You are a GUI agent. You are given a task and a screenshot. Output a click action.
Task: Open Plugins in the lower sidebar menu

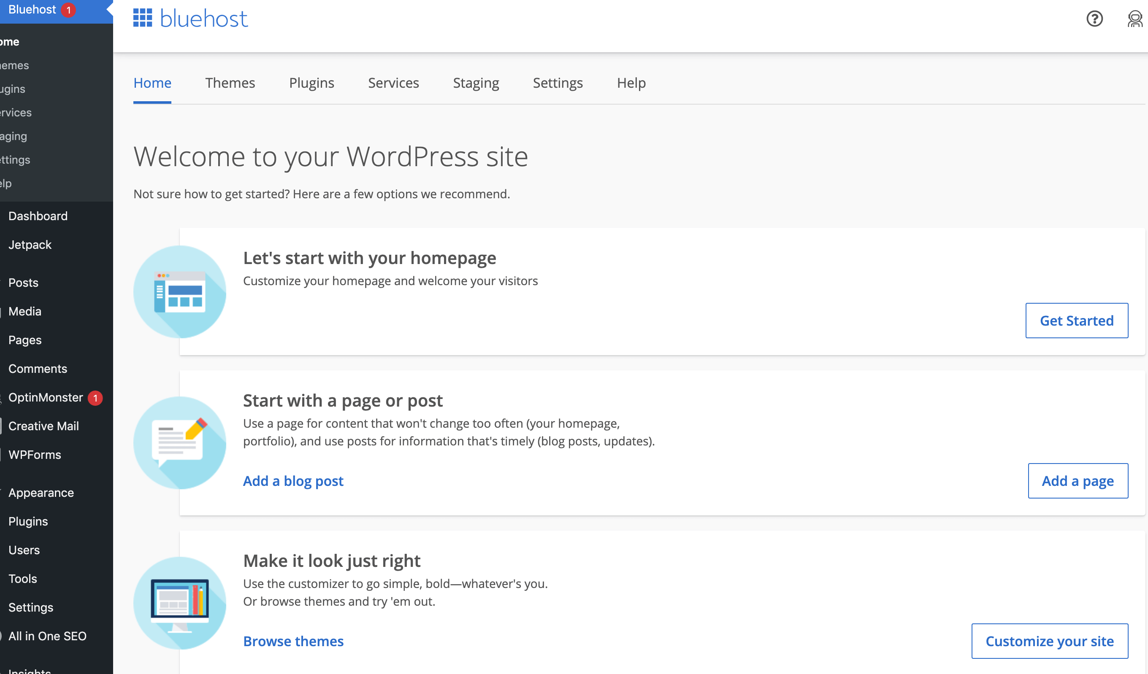(28, 521)
